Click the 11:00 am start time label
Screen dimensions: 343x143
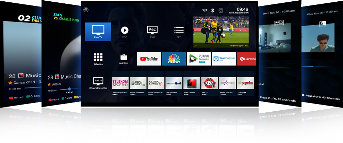[x=15, y=89]
